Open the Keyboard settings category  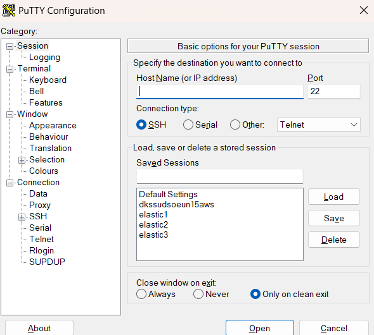point(48,80)
